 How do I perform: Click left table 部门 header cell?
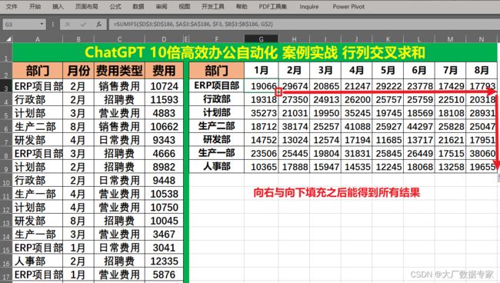38,71
